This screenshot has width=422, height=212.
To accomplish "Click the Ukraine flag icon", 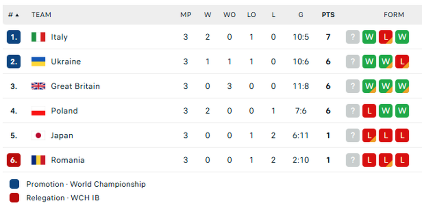I will tap(38, 62).
